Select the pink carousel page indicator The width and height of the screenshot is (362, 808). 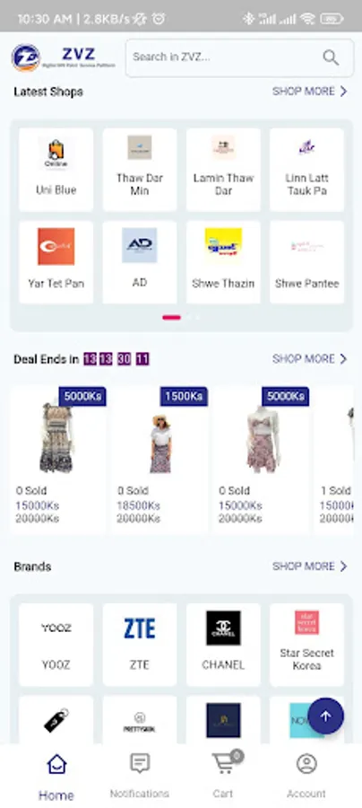(171, 318)
